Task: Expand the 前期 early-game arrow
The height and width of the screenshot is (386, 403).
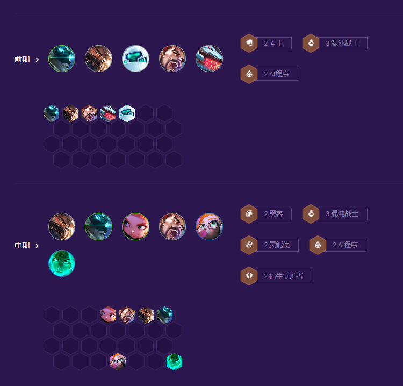Action: click(37, 60)
